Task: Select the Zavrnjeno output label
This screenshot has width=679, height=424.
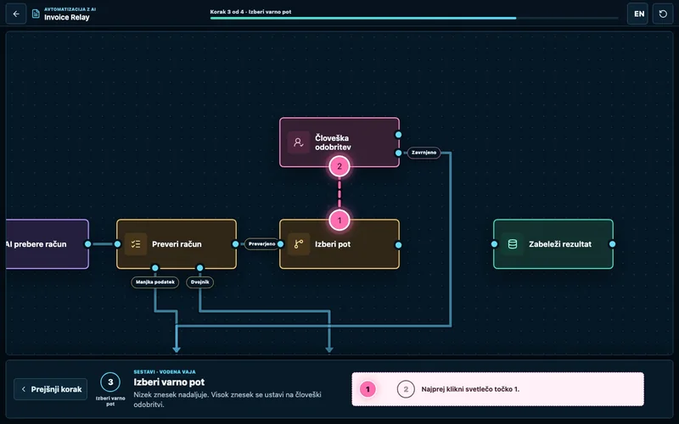Action: pyautogui.click(x=424, y=153)
